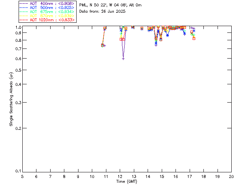Click the AOT 500nm legend entry
Viewport: 238px width, 191px height.
coord(48,7)
